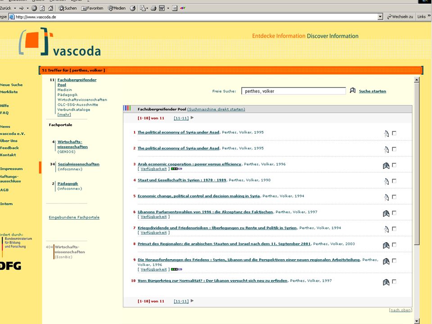Open the Eingebundene Fachportale link
This screenshot has height=324, width=432.
click(x=74, y=217)
